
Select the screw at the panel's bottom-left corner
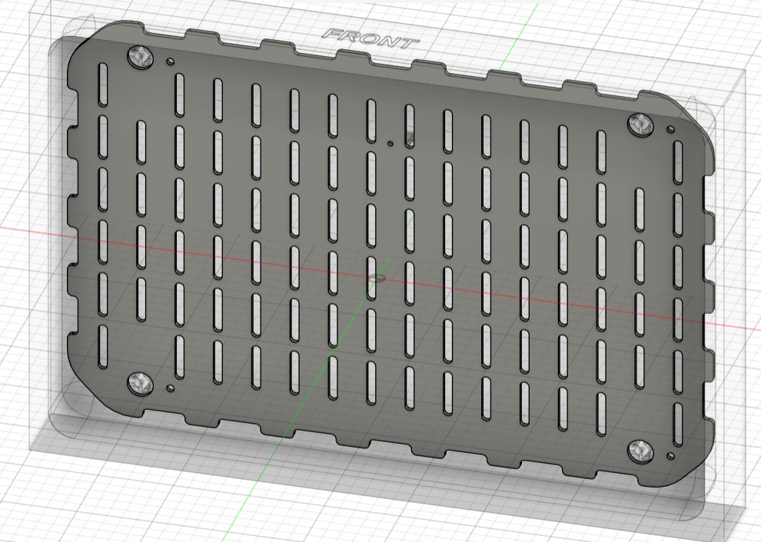(140, 384)
